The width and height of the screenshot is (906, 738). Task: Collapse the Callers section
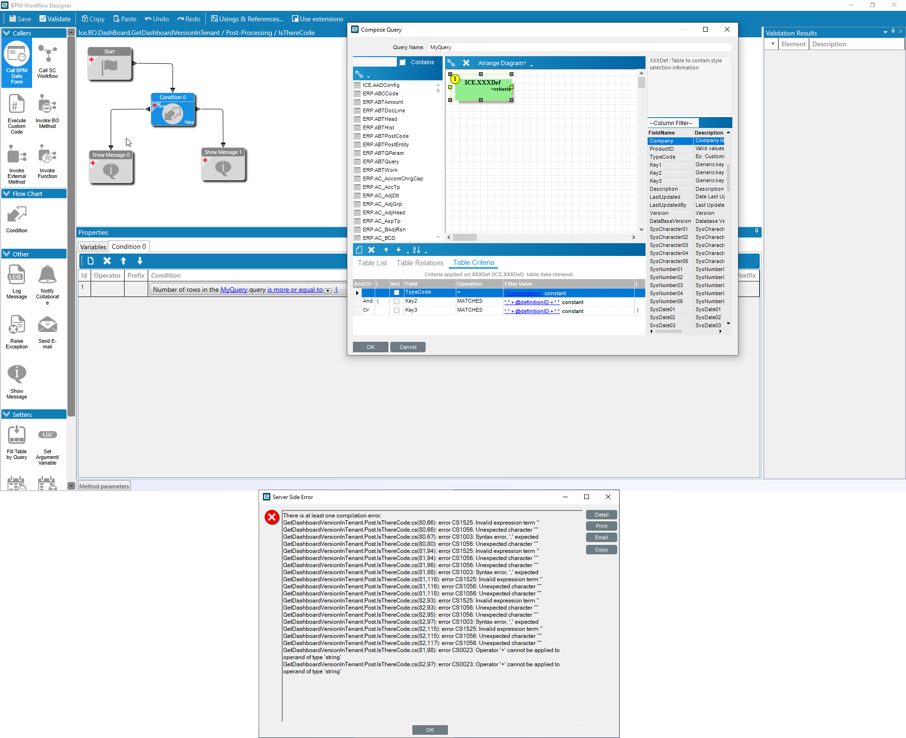(x=7, y=33)
